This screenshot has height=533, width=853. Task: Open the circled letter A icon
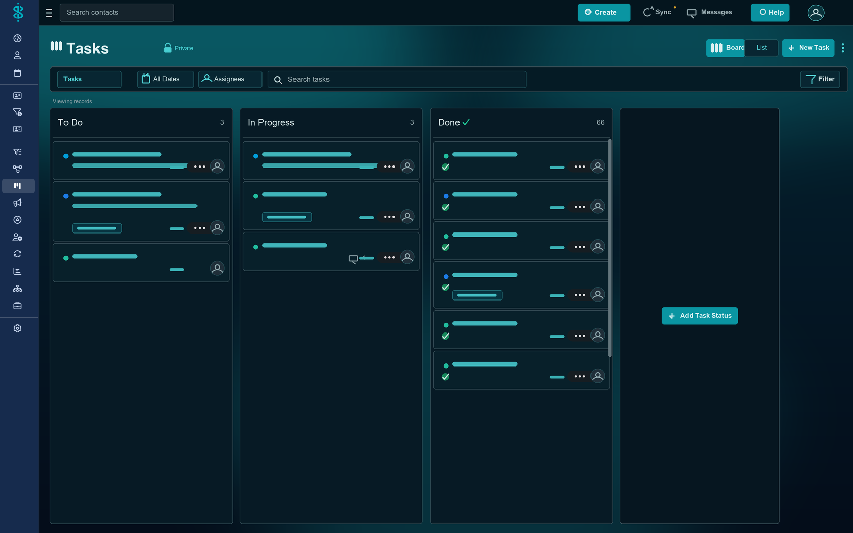click(x=17, y=220)
